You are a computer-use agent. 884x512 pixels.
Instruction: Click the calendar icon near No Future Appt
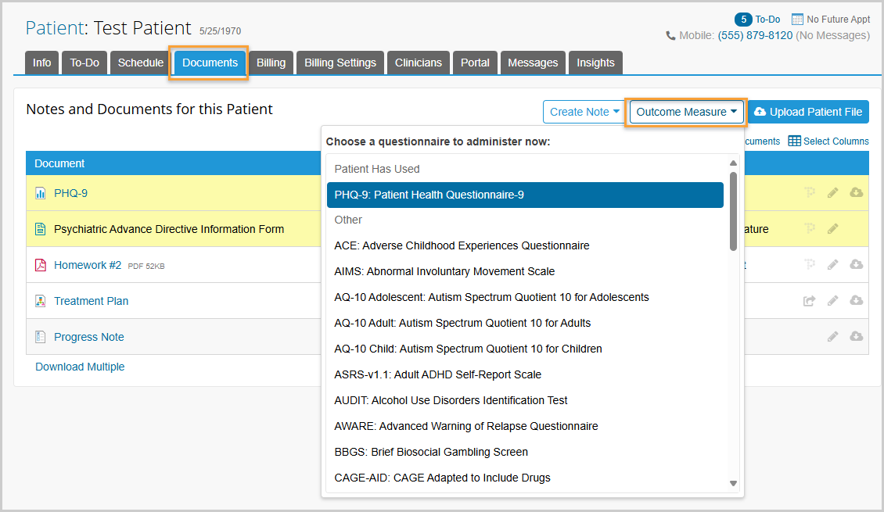797,19
